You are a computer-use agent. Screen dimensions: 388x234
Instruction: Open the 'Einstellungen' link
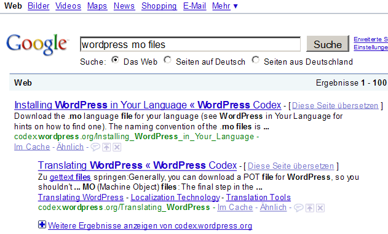tap(371, 47)
